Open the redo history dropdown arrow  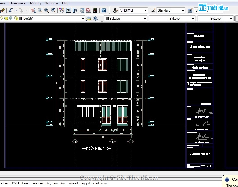pos(27,10)
